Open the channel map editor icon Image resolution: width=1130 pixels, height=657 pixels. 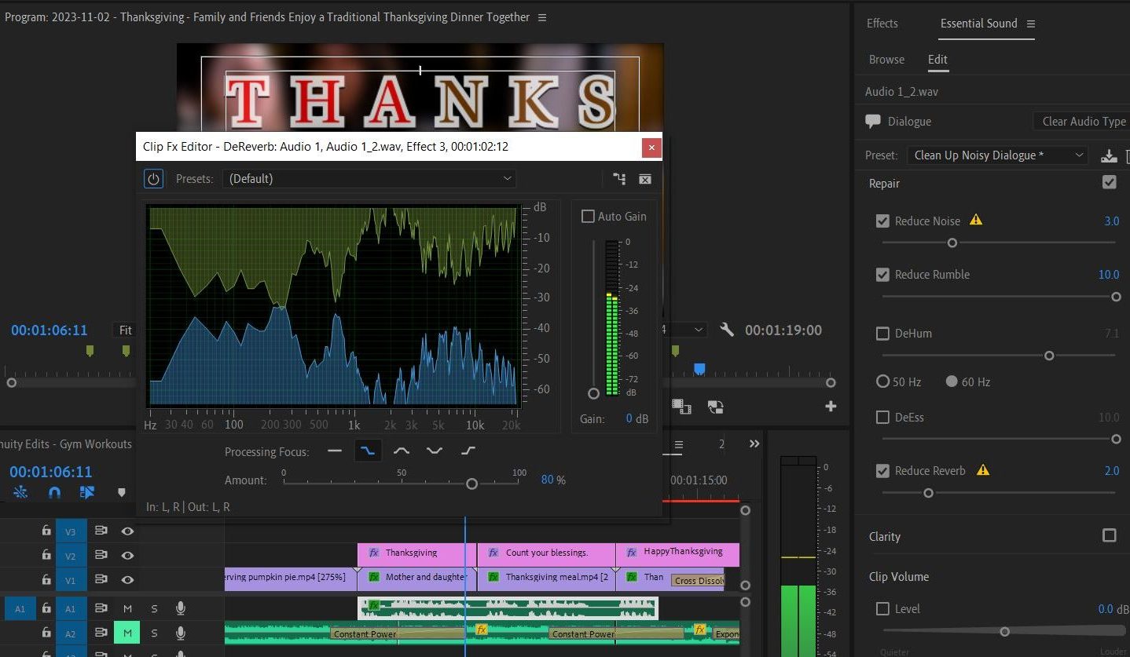(619, 179)
